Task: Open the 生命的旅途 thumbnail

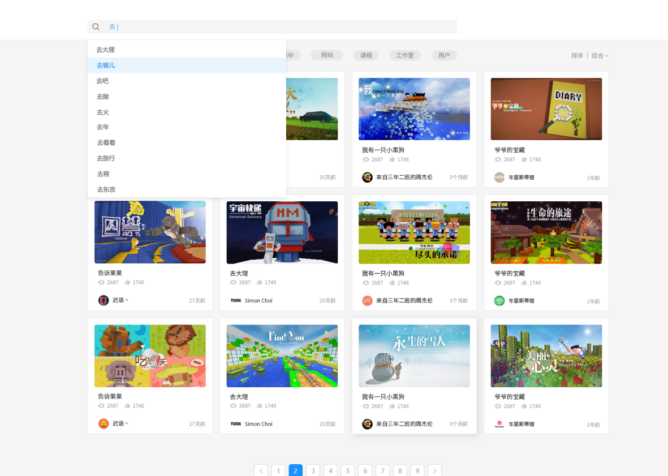Action: point(546,232)
